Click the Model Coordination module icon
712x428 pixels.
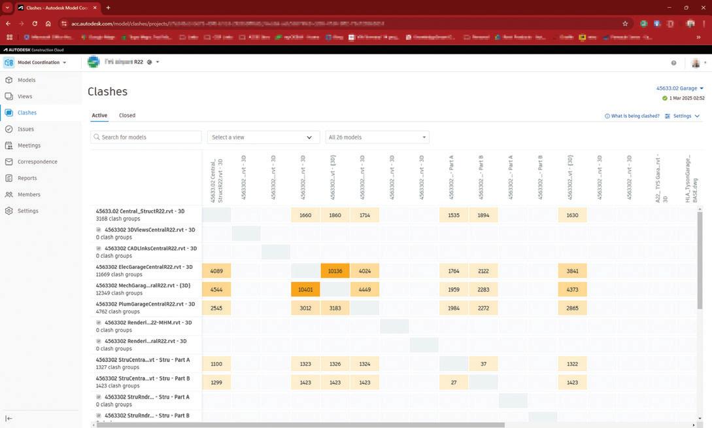click(x=9, y=62)
